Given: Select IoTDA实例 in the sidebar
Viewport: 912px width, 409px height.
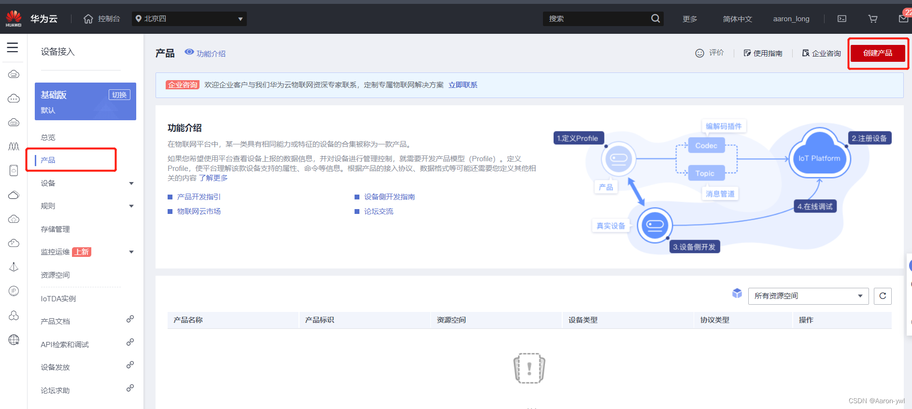Looking at the screenshot, I should coord(58,299).
